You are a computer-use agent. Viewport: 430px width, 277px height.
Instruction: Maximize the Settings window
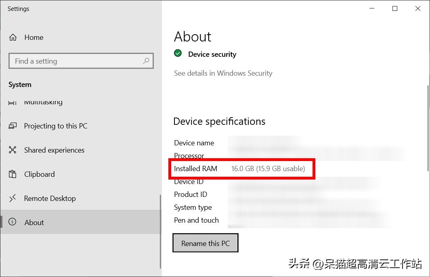[x=395, y=8]
